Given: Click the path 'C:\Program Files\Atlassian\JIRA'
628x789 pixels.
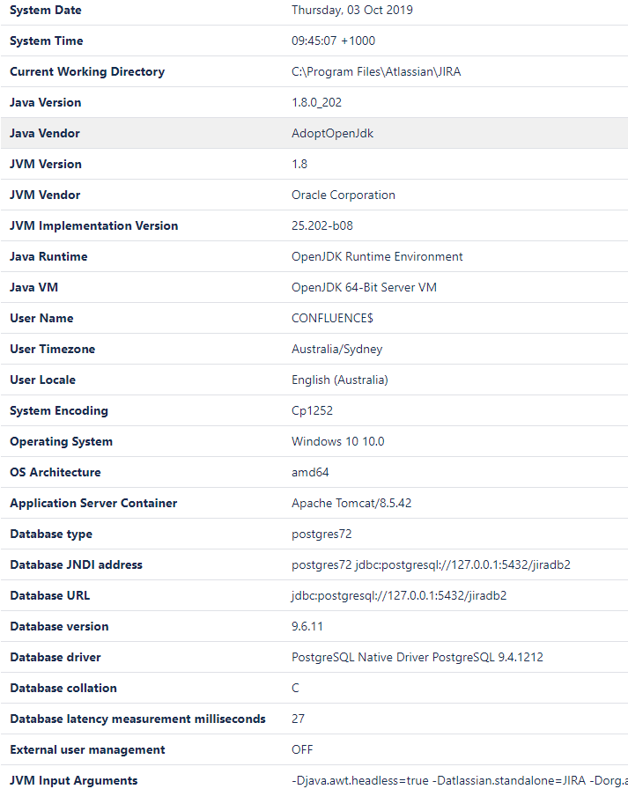Looking at the screenshot, I should pos(376,71).
